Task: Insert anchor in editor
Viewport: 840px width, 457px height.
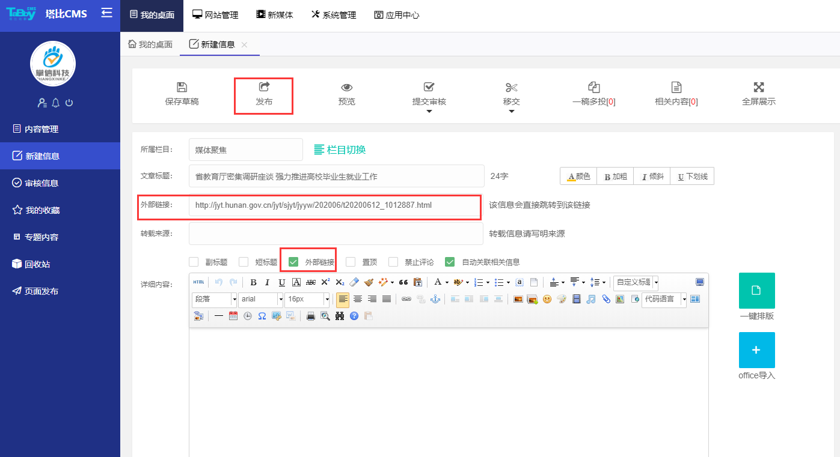Action: click(435, 298)
